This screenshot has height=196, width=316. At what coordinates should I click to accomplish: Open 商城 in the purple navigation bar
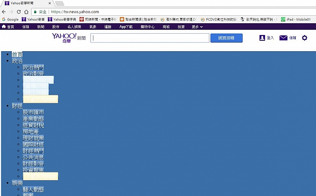tap(166, 27)
